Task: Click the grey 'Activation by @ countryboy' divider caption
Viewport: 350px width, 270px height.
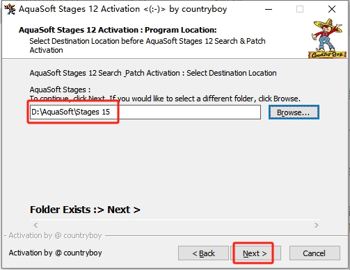Action: 55,235
